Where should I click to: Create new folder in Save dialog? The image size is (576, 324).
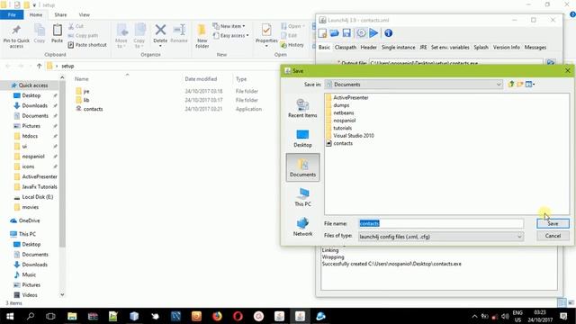click(520, 84)
